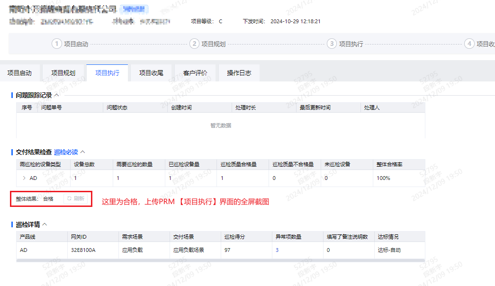Open the 项目收尾 tab

[x=151, y=73]
